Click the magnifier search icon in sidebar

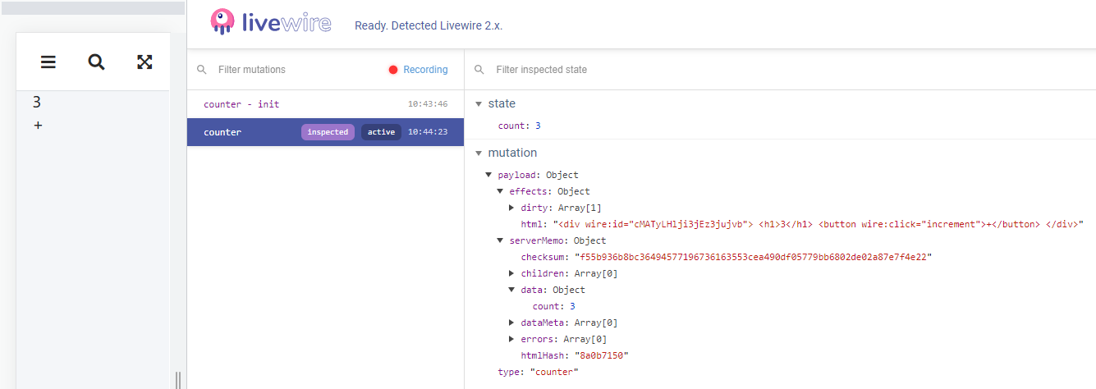coord(96,62)
